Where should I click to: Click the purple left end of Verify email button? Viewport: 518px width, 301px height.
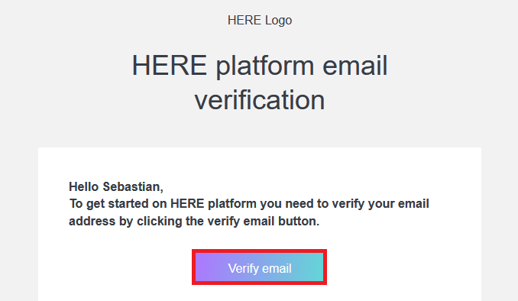(x=205, y=267)
